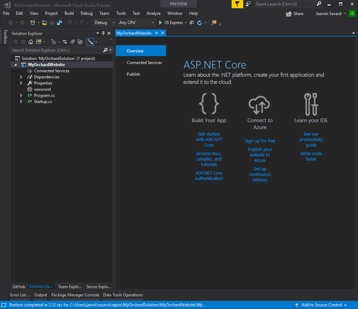Click Sign up for free link
The image size is (358, 309).
click(260, 141)
